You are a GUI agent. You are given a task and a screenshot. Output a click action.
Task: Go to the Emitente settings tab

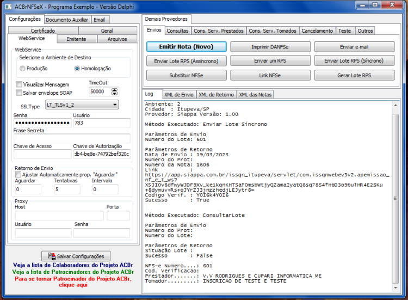[76, 39]
